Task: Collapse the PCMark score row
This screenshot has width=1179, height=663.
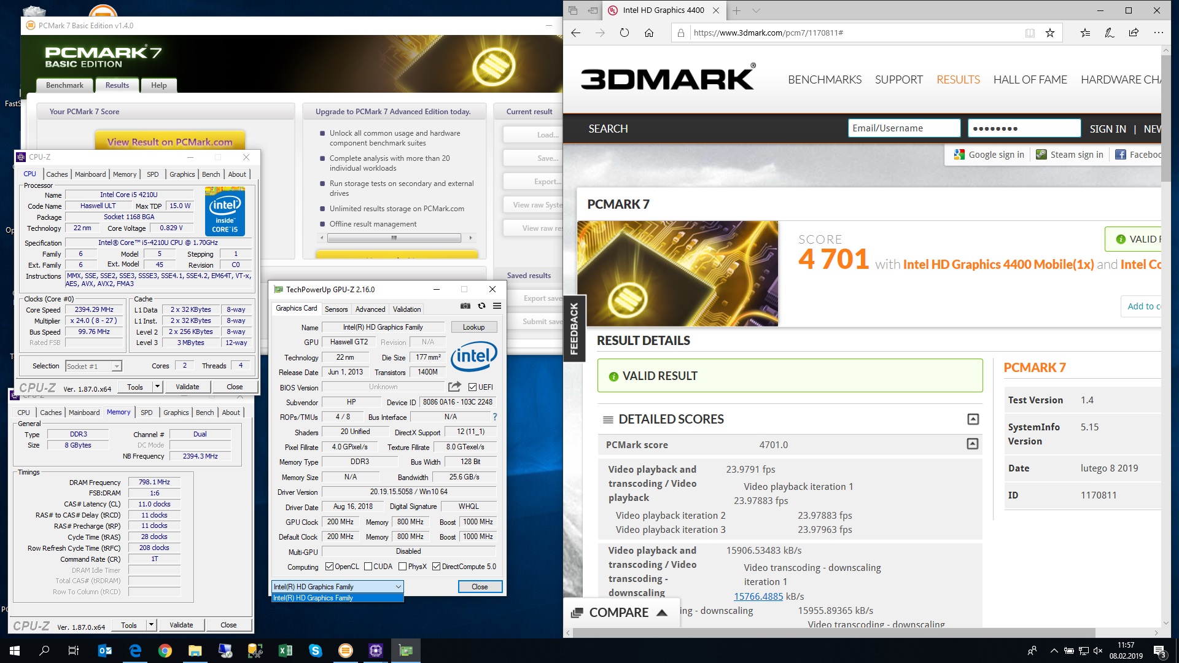Action: (972, 444)
